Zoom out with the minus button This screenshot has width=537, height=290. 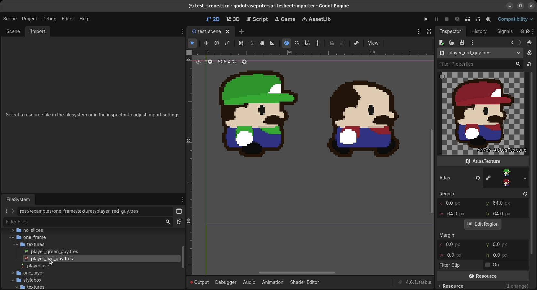[210, 62]
